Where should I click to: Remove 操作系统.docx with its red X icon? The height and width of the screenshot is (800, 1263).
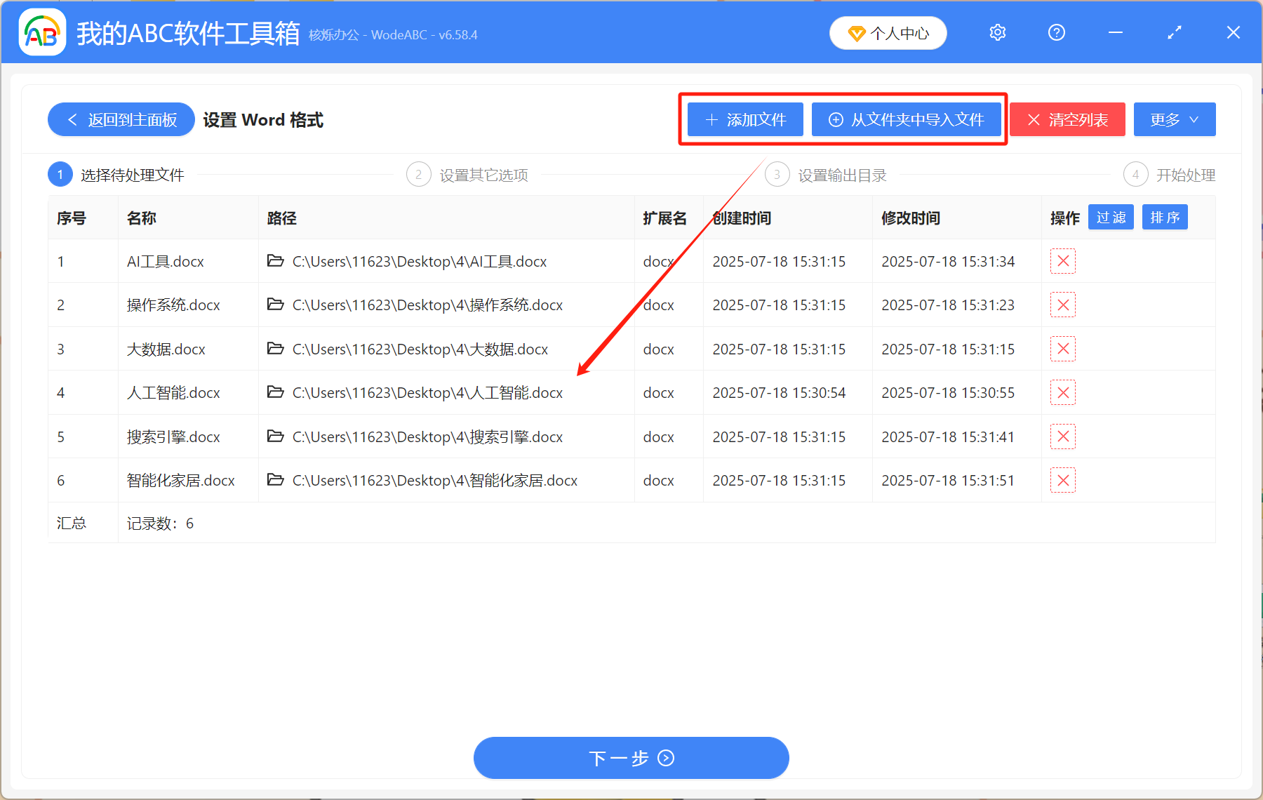click(x=1063, y=305)
